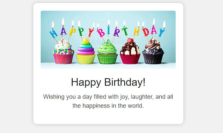Click the pink letter B candle
The width and height of the screenshot is (223, 133).
[101, 33]
